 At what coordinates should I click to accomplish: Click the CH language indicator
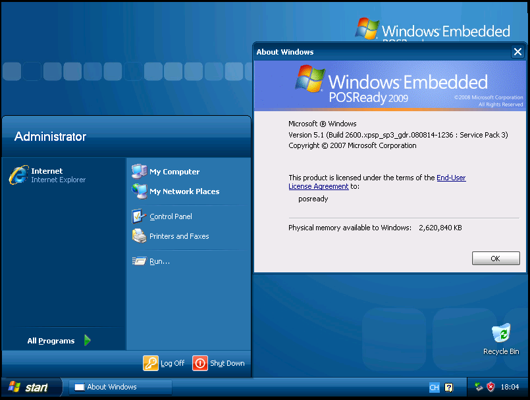coord(434,387)
